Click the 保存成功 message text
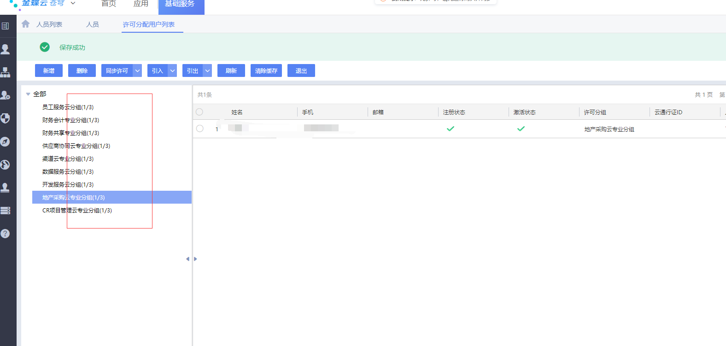This screenshot has width=726, height=346. 72,47
